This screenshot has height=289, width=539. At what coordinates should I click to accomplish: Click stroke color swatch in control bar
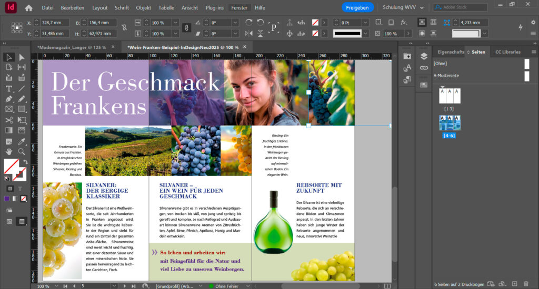[315, 34]
